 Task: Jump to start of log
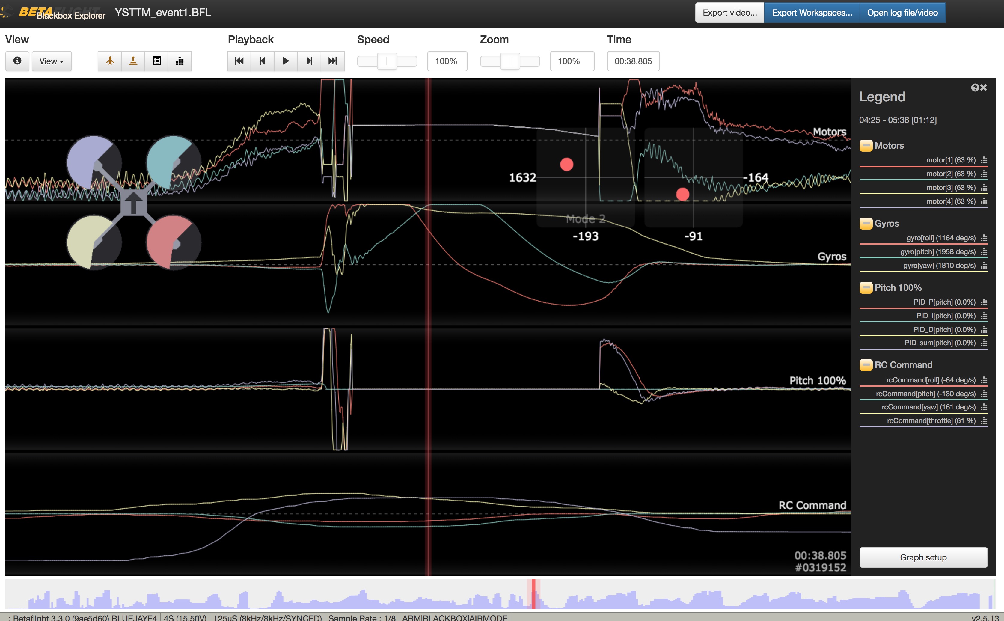239,61
